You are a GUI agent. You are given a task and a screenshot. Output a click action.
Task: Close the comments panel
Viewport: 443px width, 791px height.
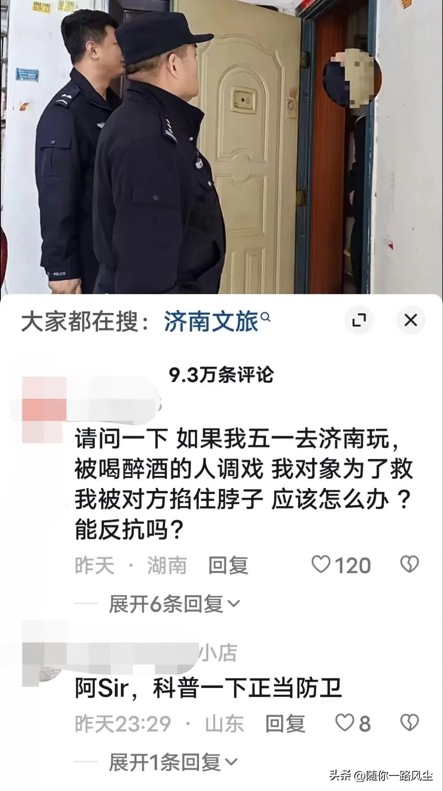[410, 320]
